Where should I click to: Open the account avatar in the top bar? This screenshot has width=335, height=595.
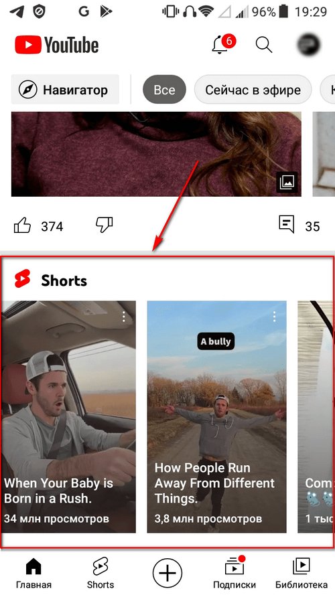[308, 44]
